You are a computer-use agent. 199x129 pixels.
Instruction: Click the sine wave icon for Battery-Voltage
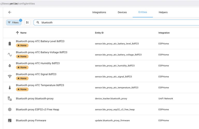click(x=10, y=55)
